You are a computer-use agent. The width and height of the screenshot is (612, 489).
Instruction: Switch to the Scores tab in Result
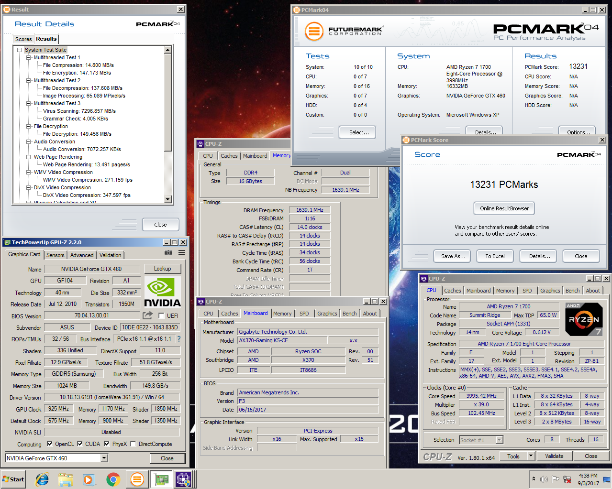click(x=23, y=39)
